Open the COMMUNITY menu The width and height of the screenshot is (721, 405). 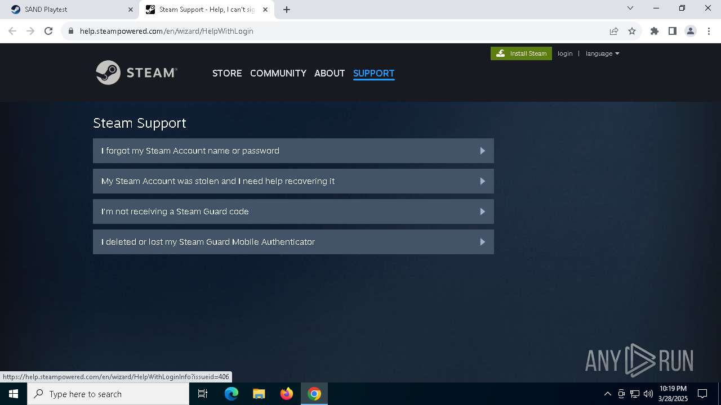click(278, 73)
